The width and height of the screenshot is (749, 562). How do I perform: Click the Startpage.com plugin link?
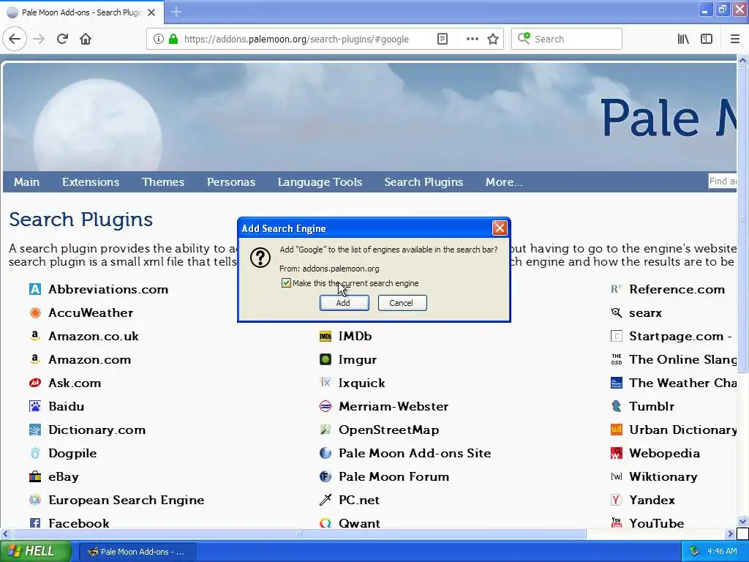click(680, 336)
